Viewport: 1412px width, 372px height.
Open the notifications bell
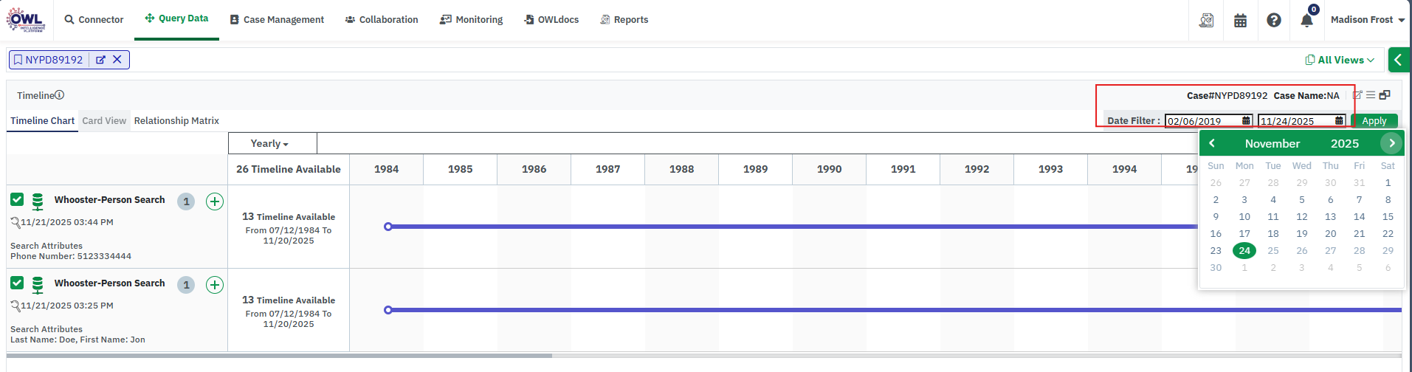(1306, 20)
